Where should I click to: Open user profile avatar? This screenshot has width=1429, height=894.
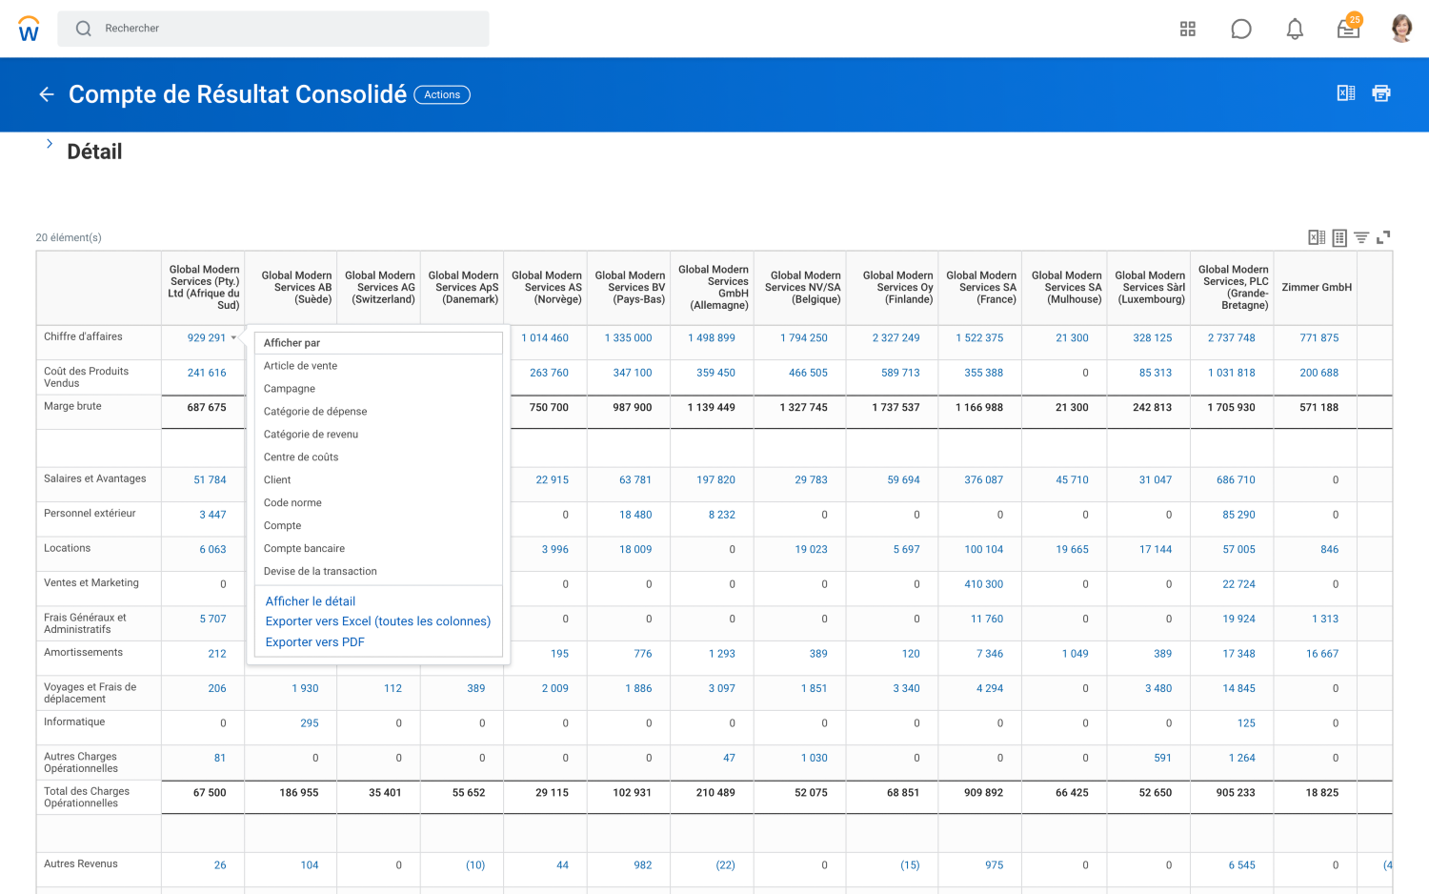[x=1400, y=29]
